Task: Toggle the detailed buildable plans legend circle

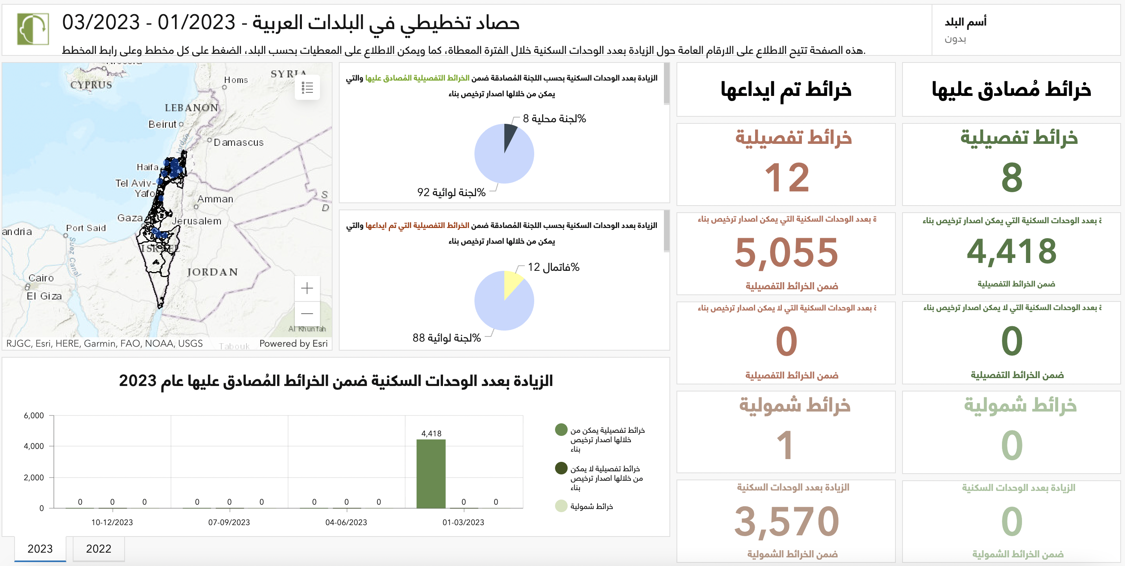Action: click(x=561, y=430)
